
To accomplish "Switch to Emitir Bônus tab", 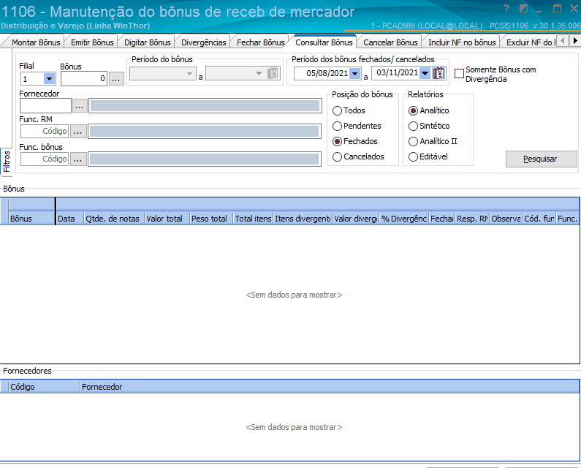I will click(x=92, y=42).
